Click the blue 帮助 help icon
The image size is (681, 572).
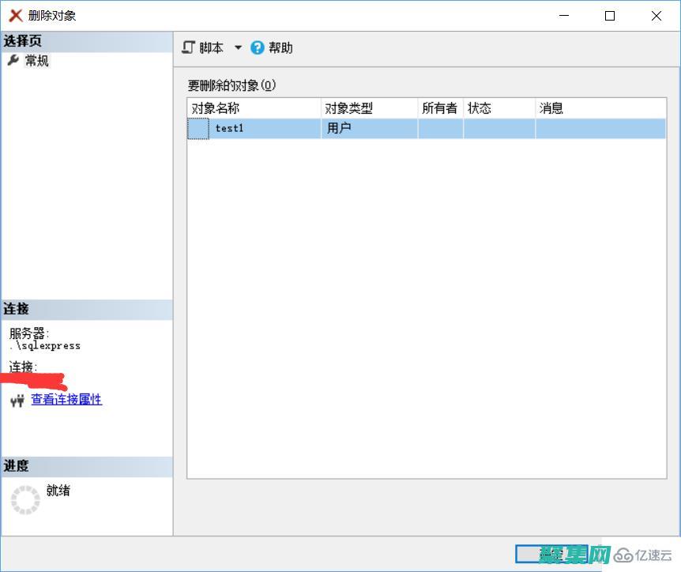coord(258,47)
